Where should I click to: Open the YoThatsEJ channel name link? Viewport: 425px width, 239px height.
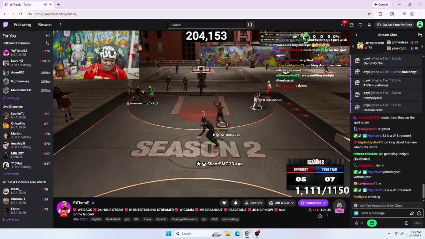(x=81, y=203)
